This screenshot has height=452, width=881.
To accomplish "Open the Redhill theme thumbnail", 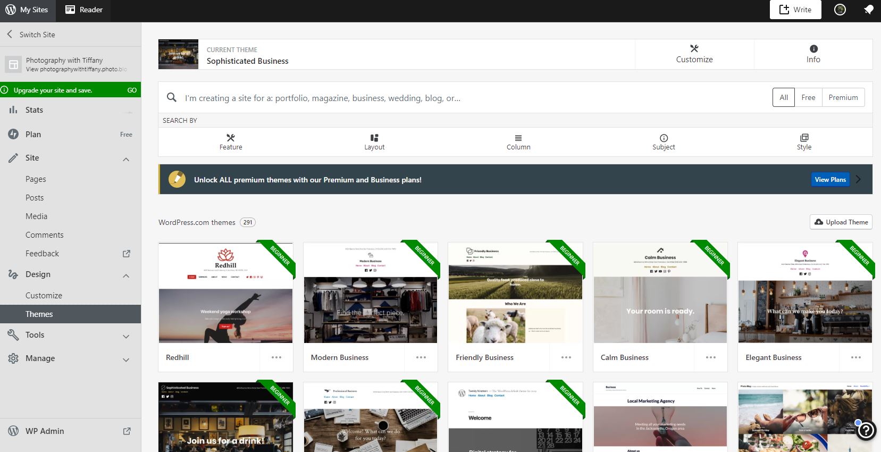I will click(x=225, y=293).
